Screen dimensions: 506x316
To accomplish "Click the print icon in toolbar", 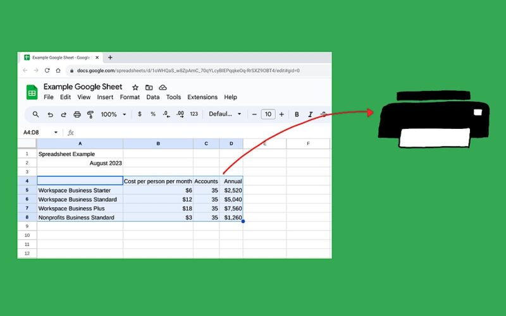I will click(77, 114).
